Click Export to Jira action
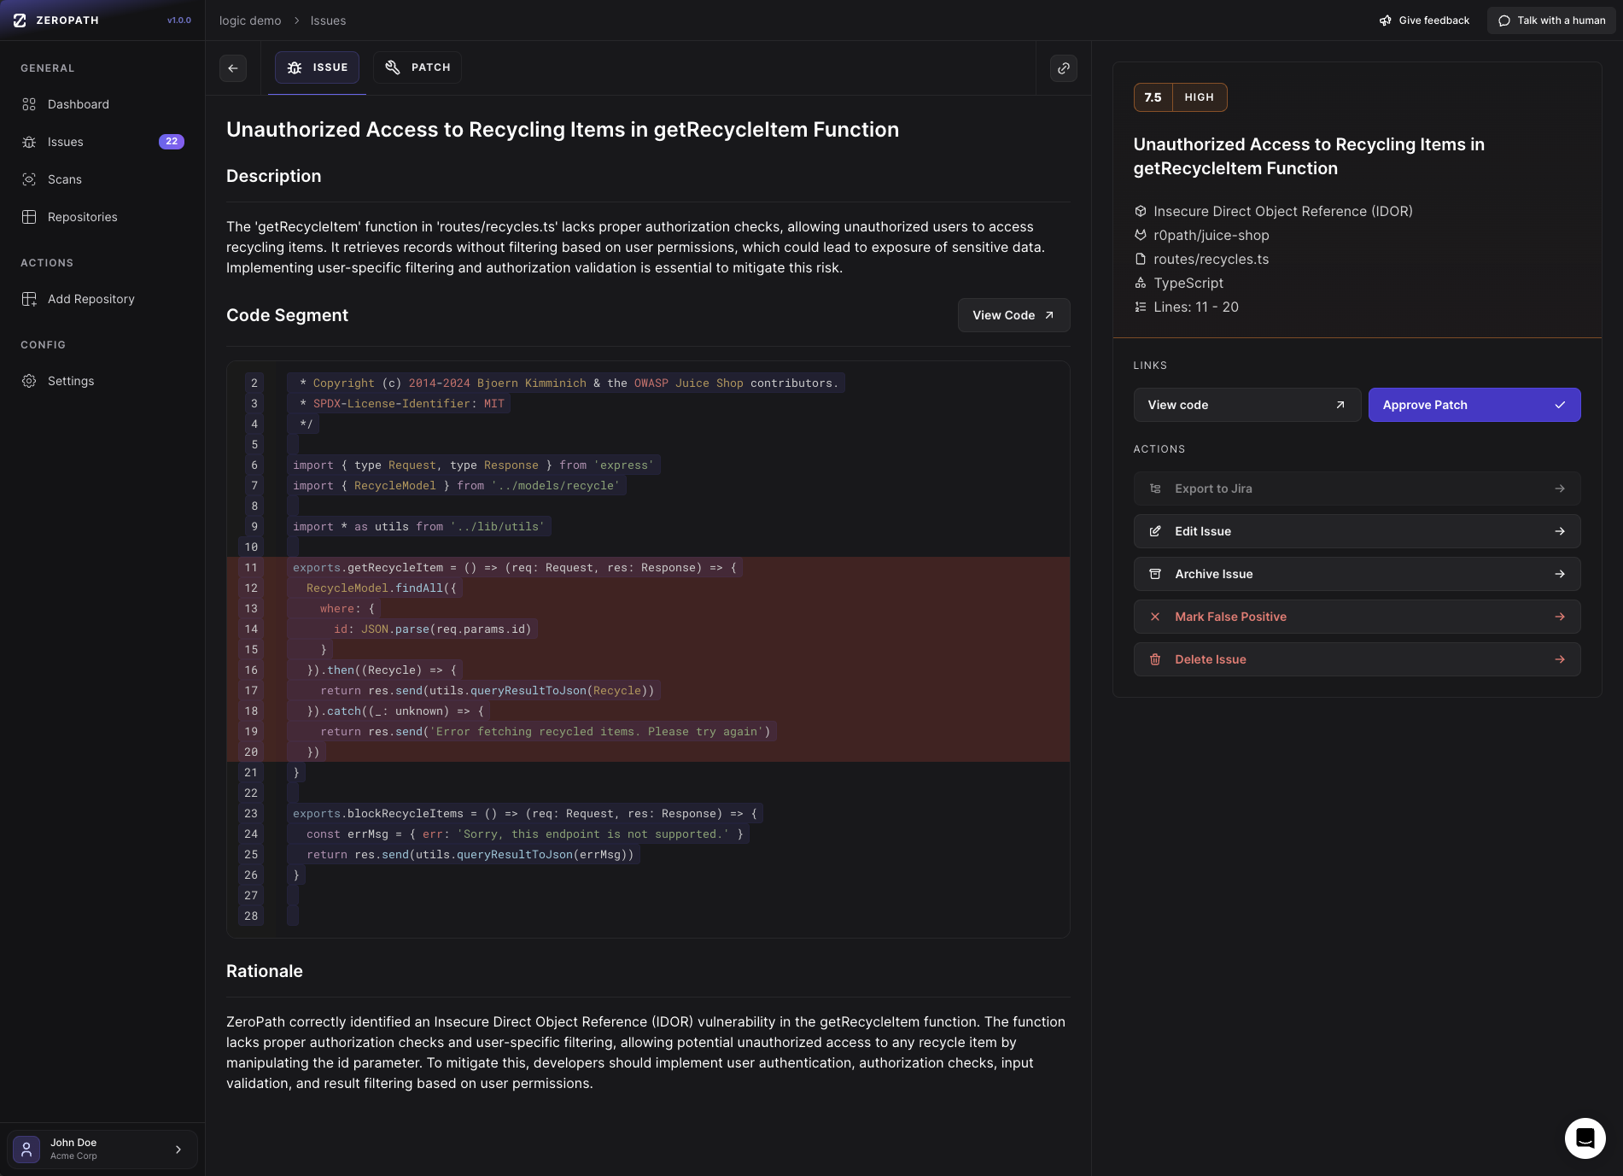The width and height of the screenshot is (1623, 1176). tap(1357, 489)
